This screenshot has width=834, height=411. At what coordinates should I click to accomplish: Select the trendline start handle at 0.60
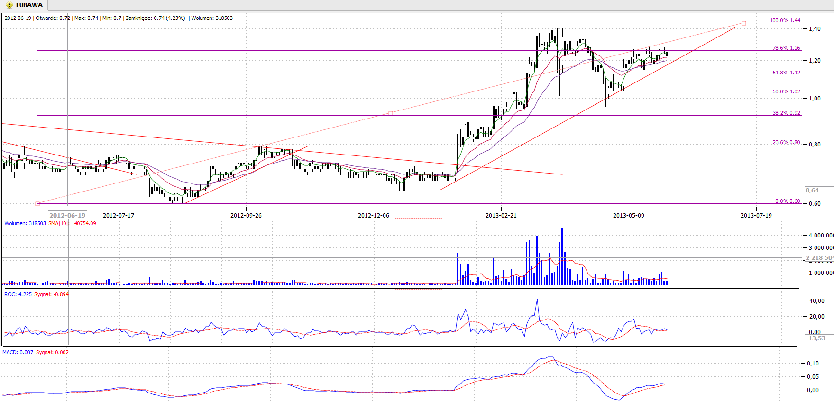[x=37, y=204]
